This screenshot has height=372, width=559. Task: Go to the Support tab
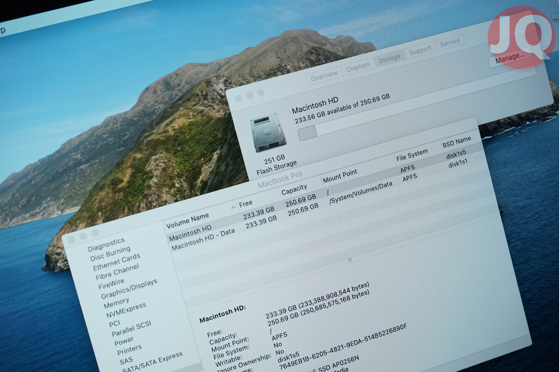click(420, 50)
